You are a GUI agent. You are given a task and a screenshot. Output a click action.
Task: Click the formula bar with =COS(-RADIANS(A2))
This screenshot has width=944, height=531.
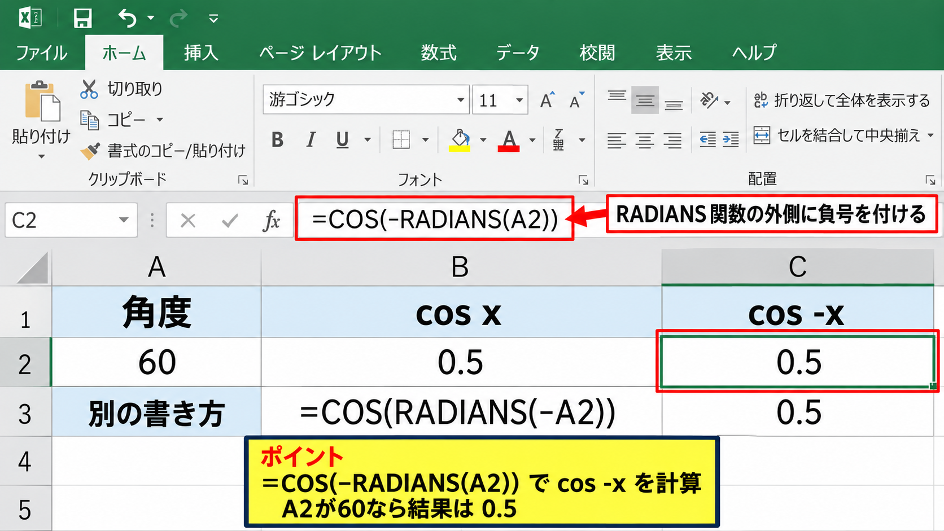coord(435,219)
